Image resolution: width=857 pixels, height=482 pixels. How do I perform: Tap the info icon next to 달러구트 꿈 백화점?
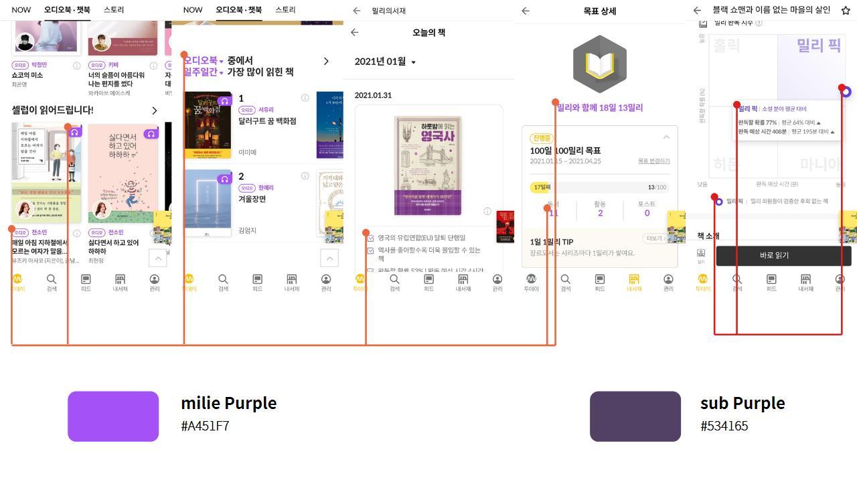(305, 98)
